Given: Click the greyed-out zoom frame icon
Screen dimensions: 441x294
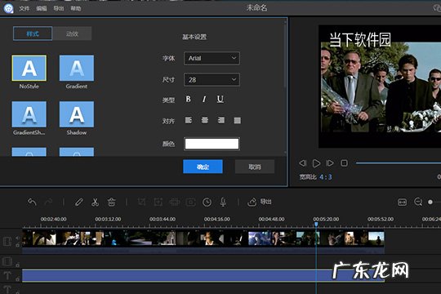Looking at the screenshot, I should point(158,202).
